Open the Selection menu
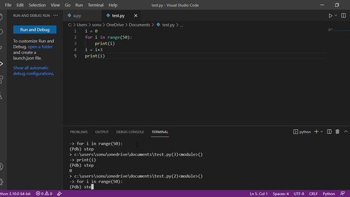The height and width of the screenshot is (197, 350). tap(37, 5)
